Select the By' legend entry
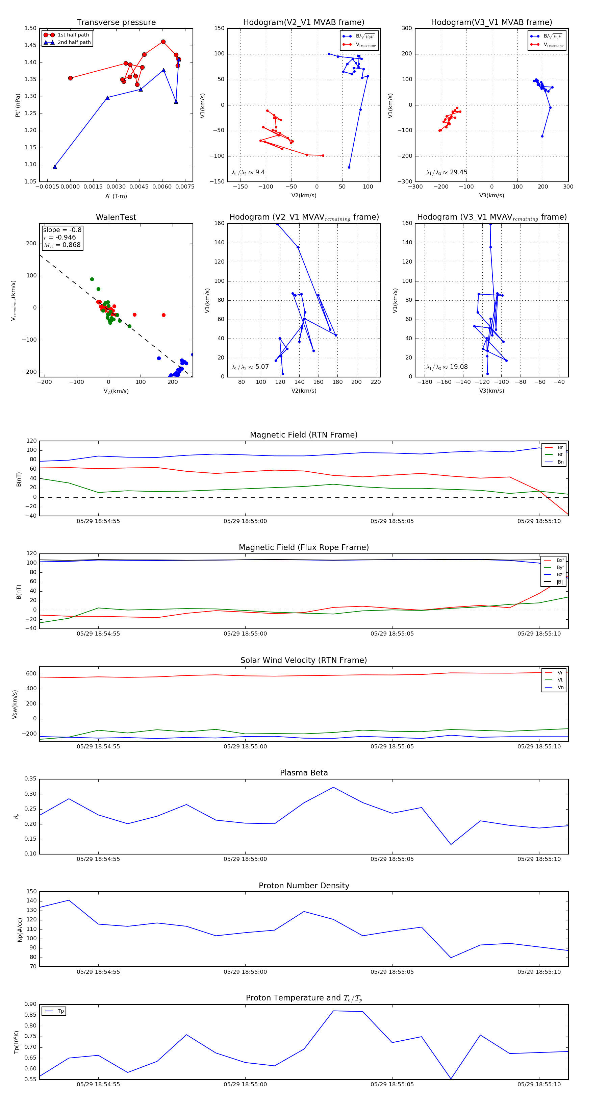This screenshot has width=608, height=1115. (554, 567)
